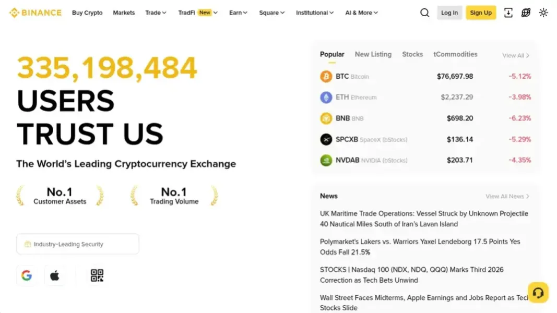Continue with Apple icon
Screen dimensions: 557x313
pyautogui.click(x=54, y=275)
